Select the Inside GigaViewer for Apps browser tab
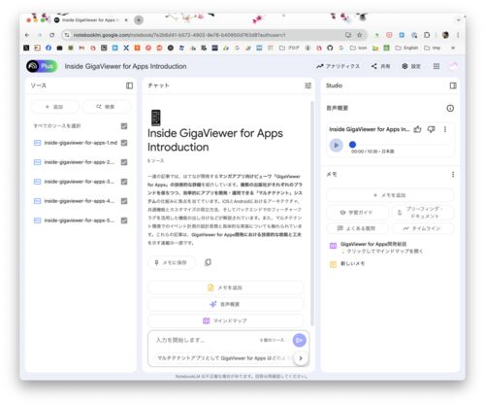Image resolution: width=485 pixels, height=406 pixels. click(92, 20)
